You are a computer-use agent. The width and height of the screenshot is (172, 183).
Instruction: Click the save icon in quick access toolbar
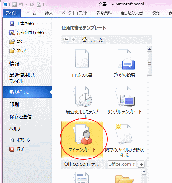coord(14,5)
